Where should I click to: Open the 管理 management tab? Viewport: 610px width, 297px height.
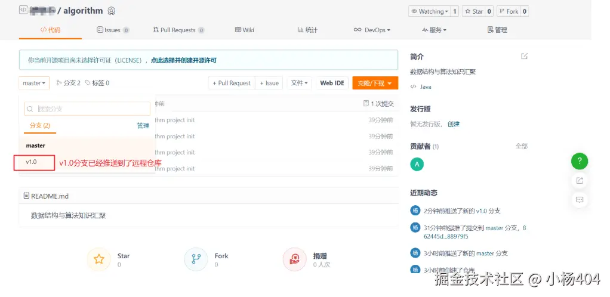click(497, 30)
